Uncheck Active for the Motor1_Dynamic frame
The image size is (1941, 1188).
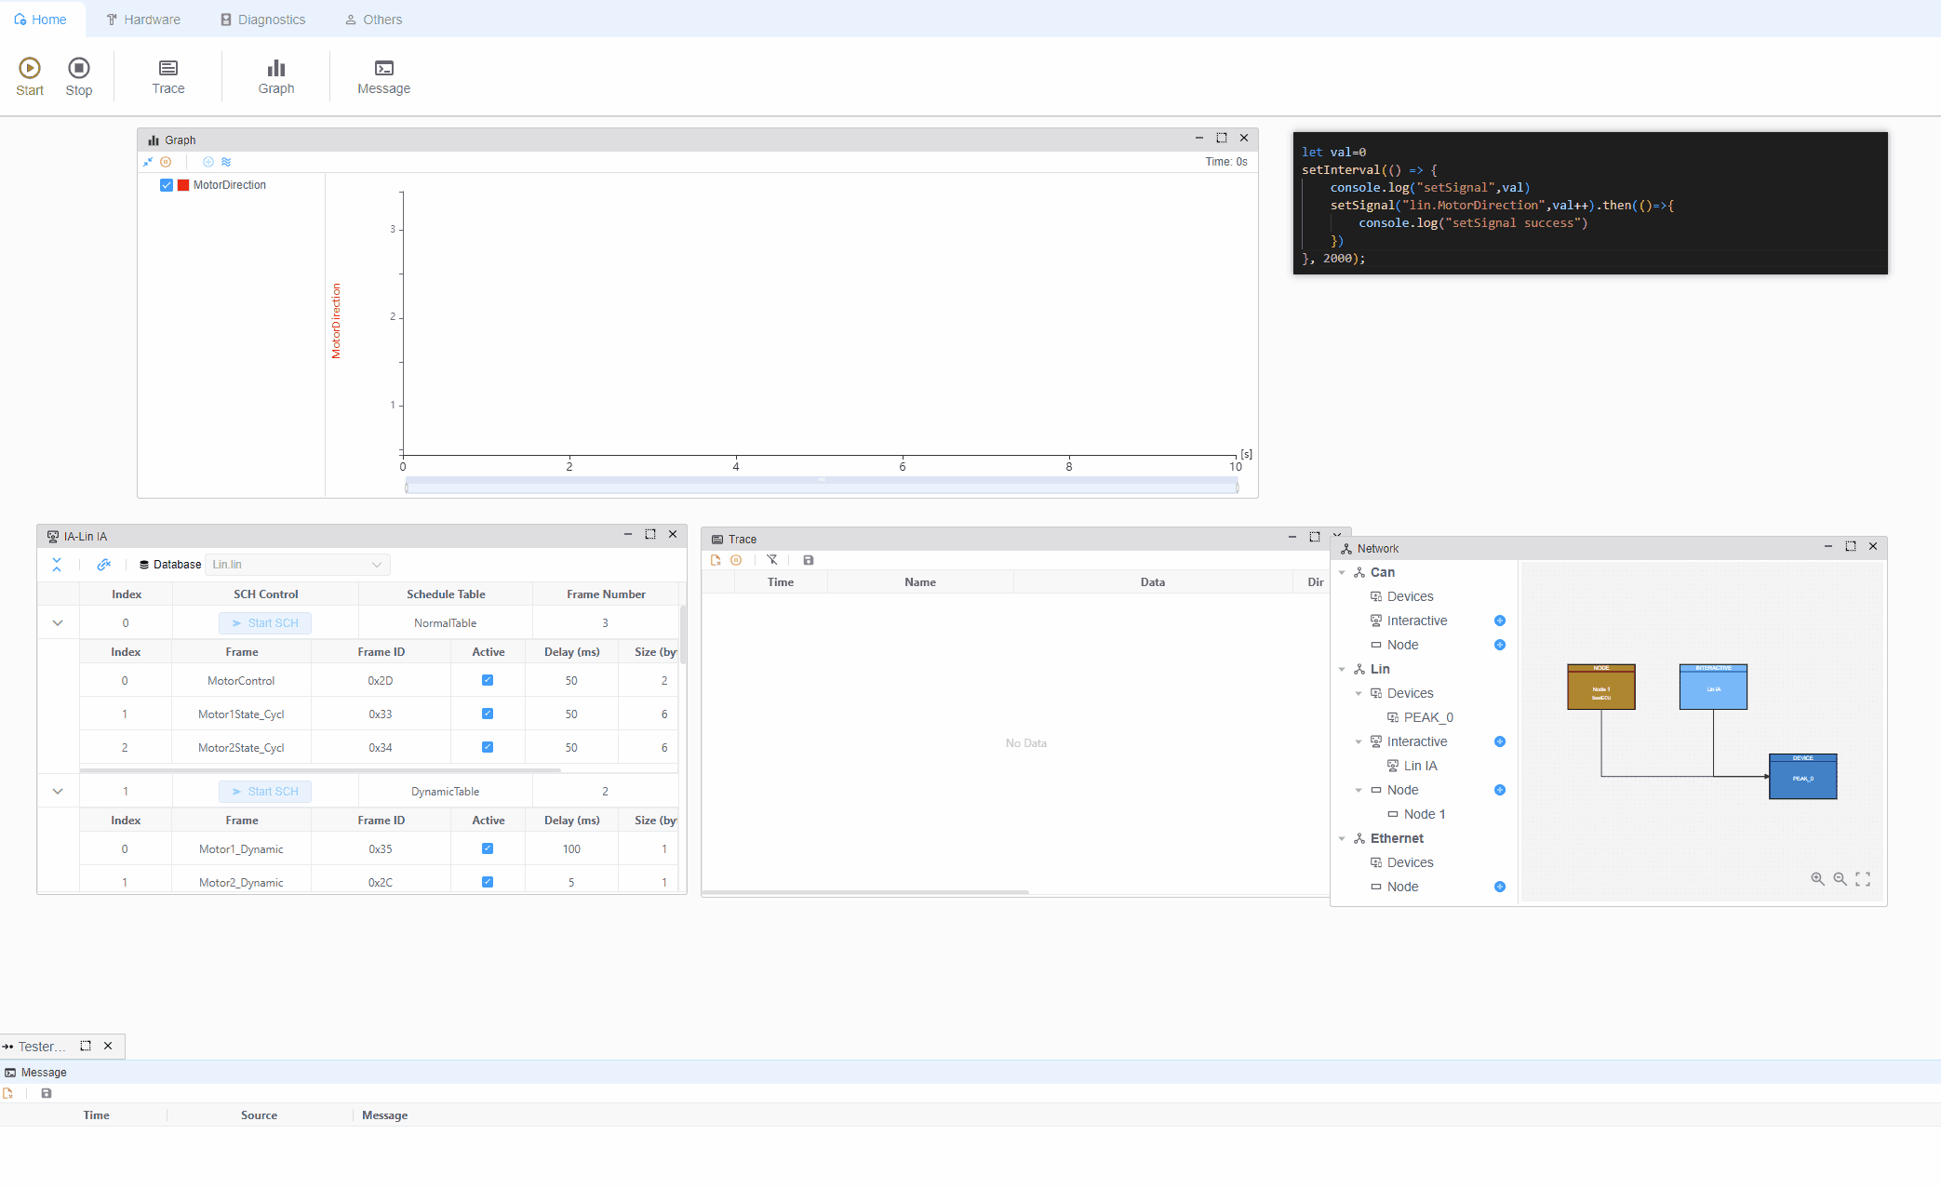pyautogui.click(x=488, y=848)
